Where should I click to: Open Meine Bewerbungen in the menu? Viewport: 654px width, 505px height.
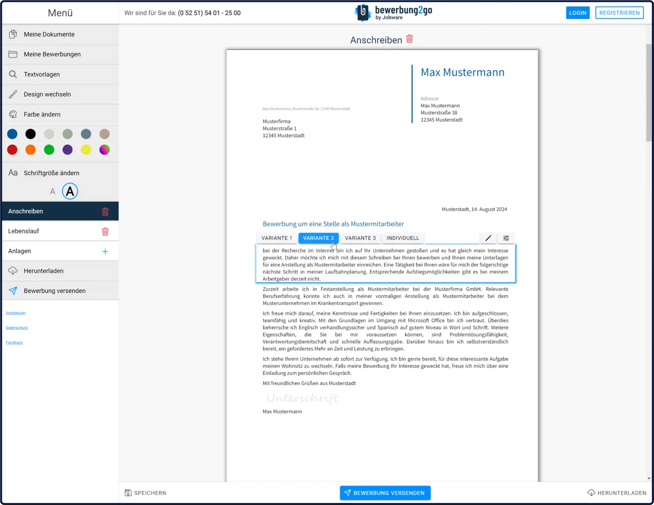60,54
